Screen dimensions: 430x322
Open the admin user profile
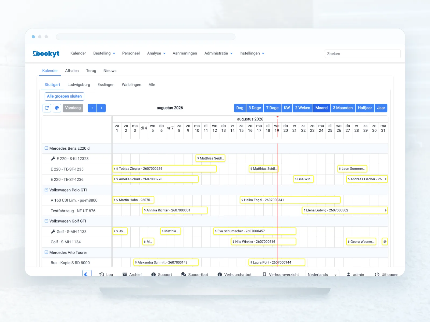[355, 275]
